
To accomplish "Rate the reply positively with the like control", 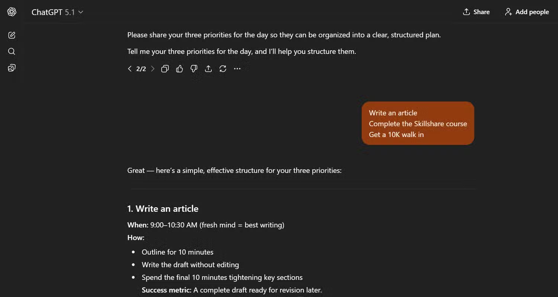I will 179,68.
